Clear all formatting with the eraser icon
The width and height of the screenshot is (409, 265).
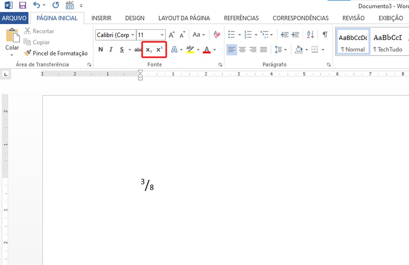click(x=217, y=34)
